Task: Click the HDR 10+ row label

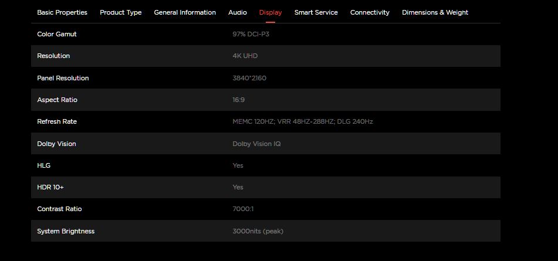Action: point(50,187)
